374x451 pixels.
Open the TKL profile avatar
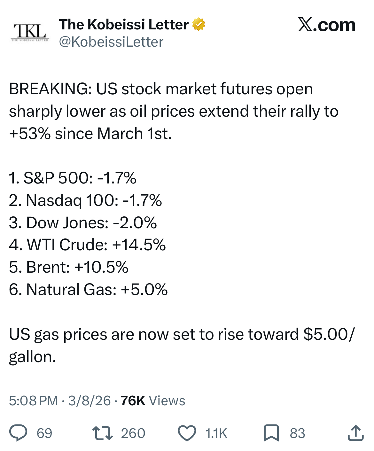tap(30, 33)
